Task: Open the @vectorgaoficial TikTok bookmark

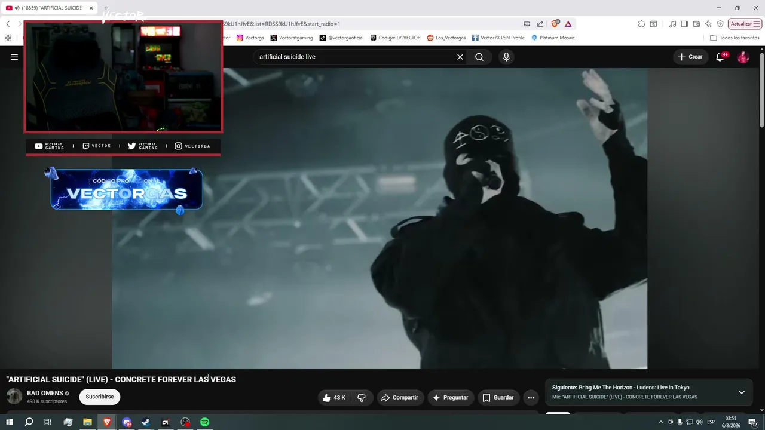Action: [341, 38]
